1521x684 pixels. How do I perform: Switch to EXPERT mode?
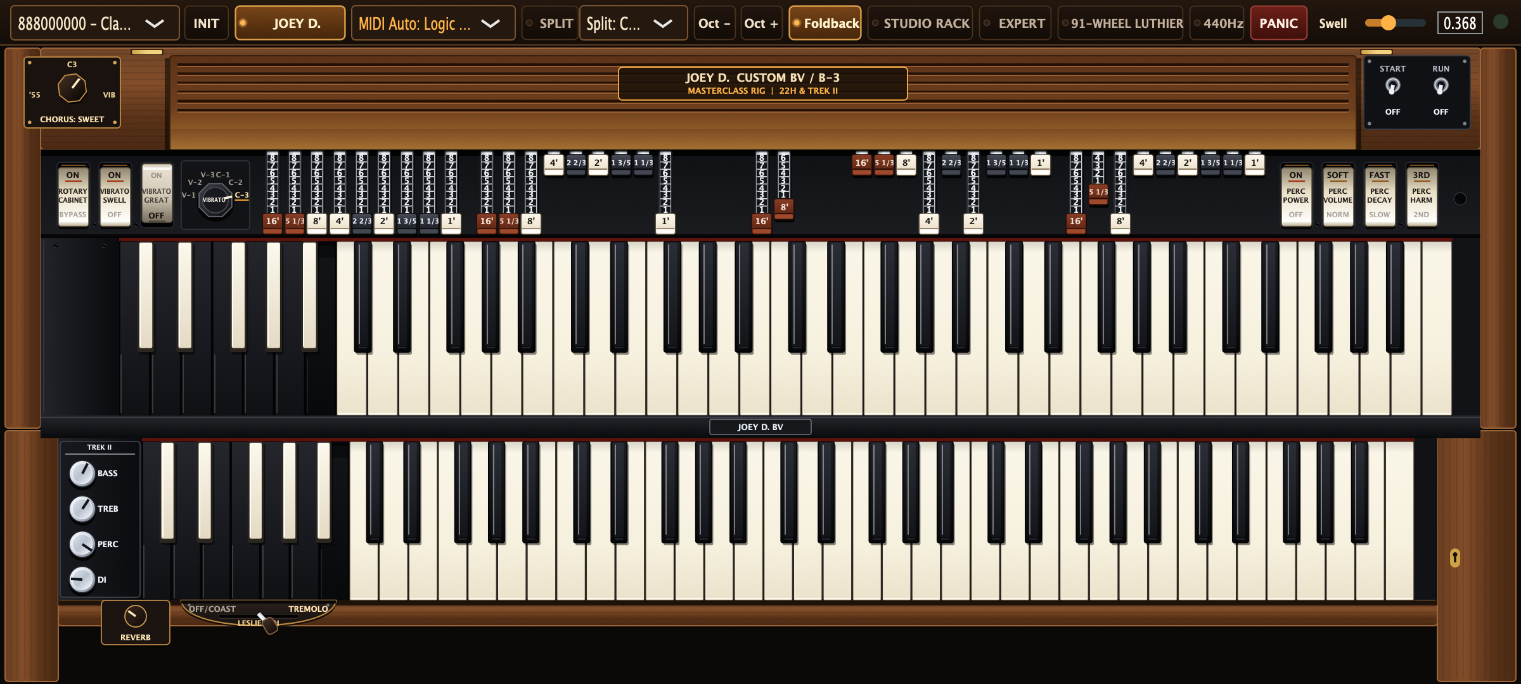(x=1015, y=23)
